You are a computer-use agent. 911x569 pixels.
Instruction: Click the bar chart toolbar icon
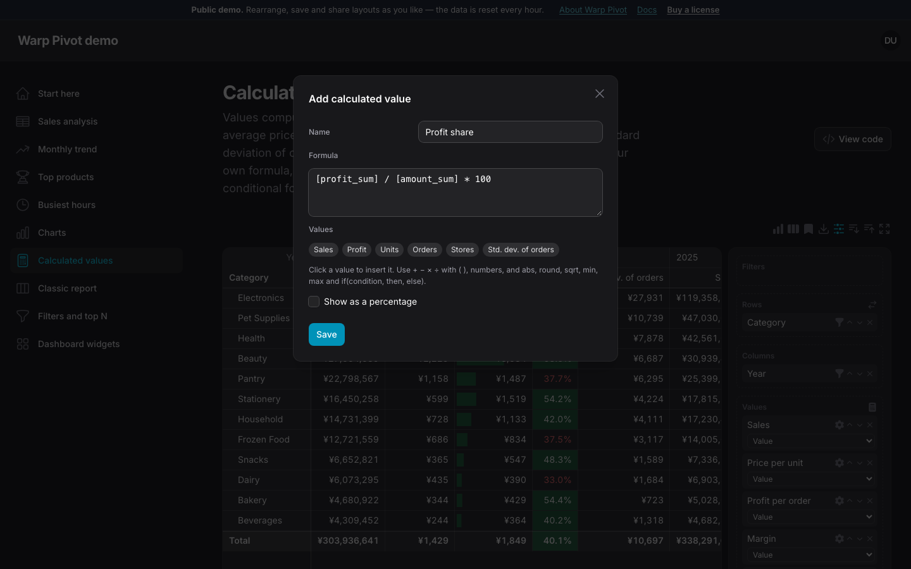pos(778,229)
